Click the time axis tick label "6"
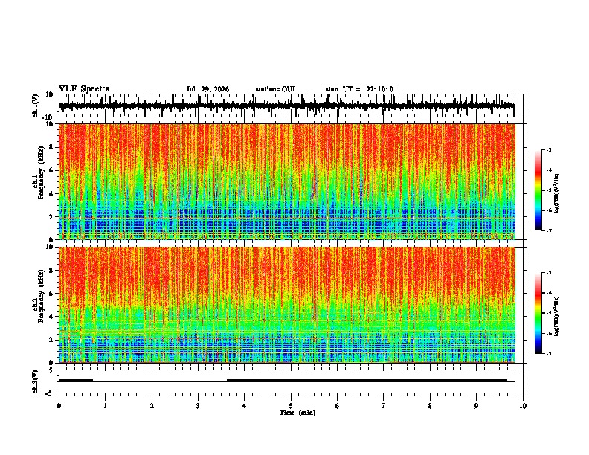 337,406
